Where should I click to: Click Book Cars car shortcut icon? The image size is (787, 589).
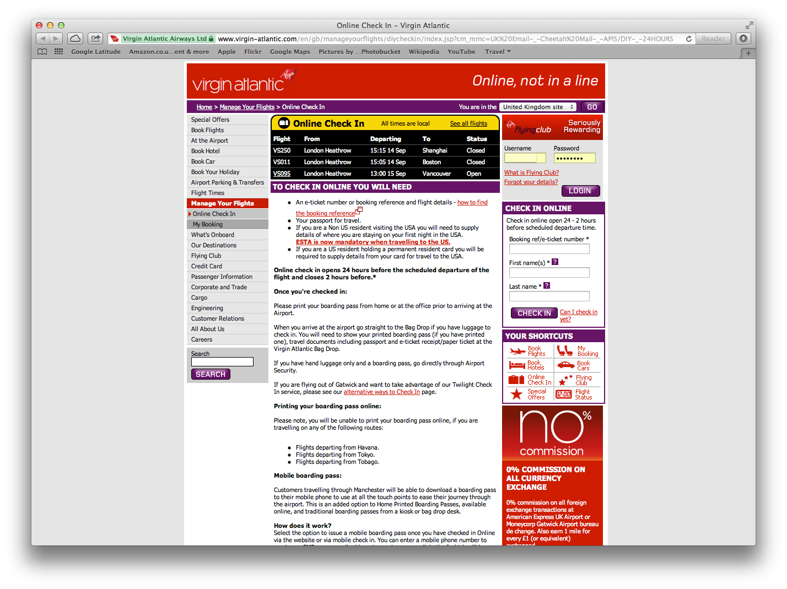pyautogui.click(x=566, y=365)
